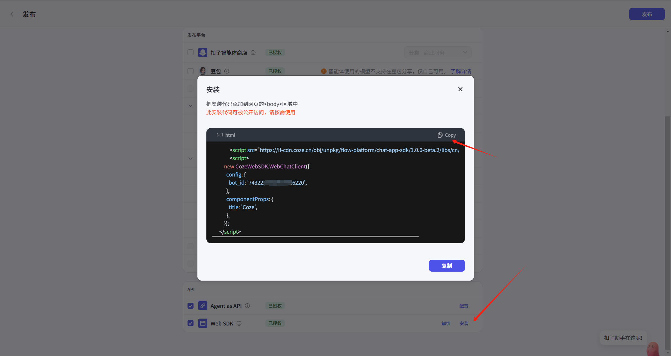
Task: Show info tooltip for 豆包
Action: pos(227,71)
